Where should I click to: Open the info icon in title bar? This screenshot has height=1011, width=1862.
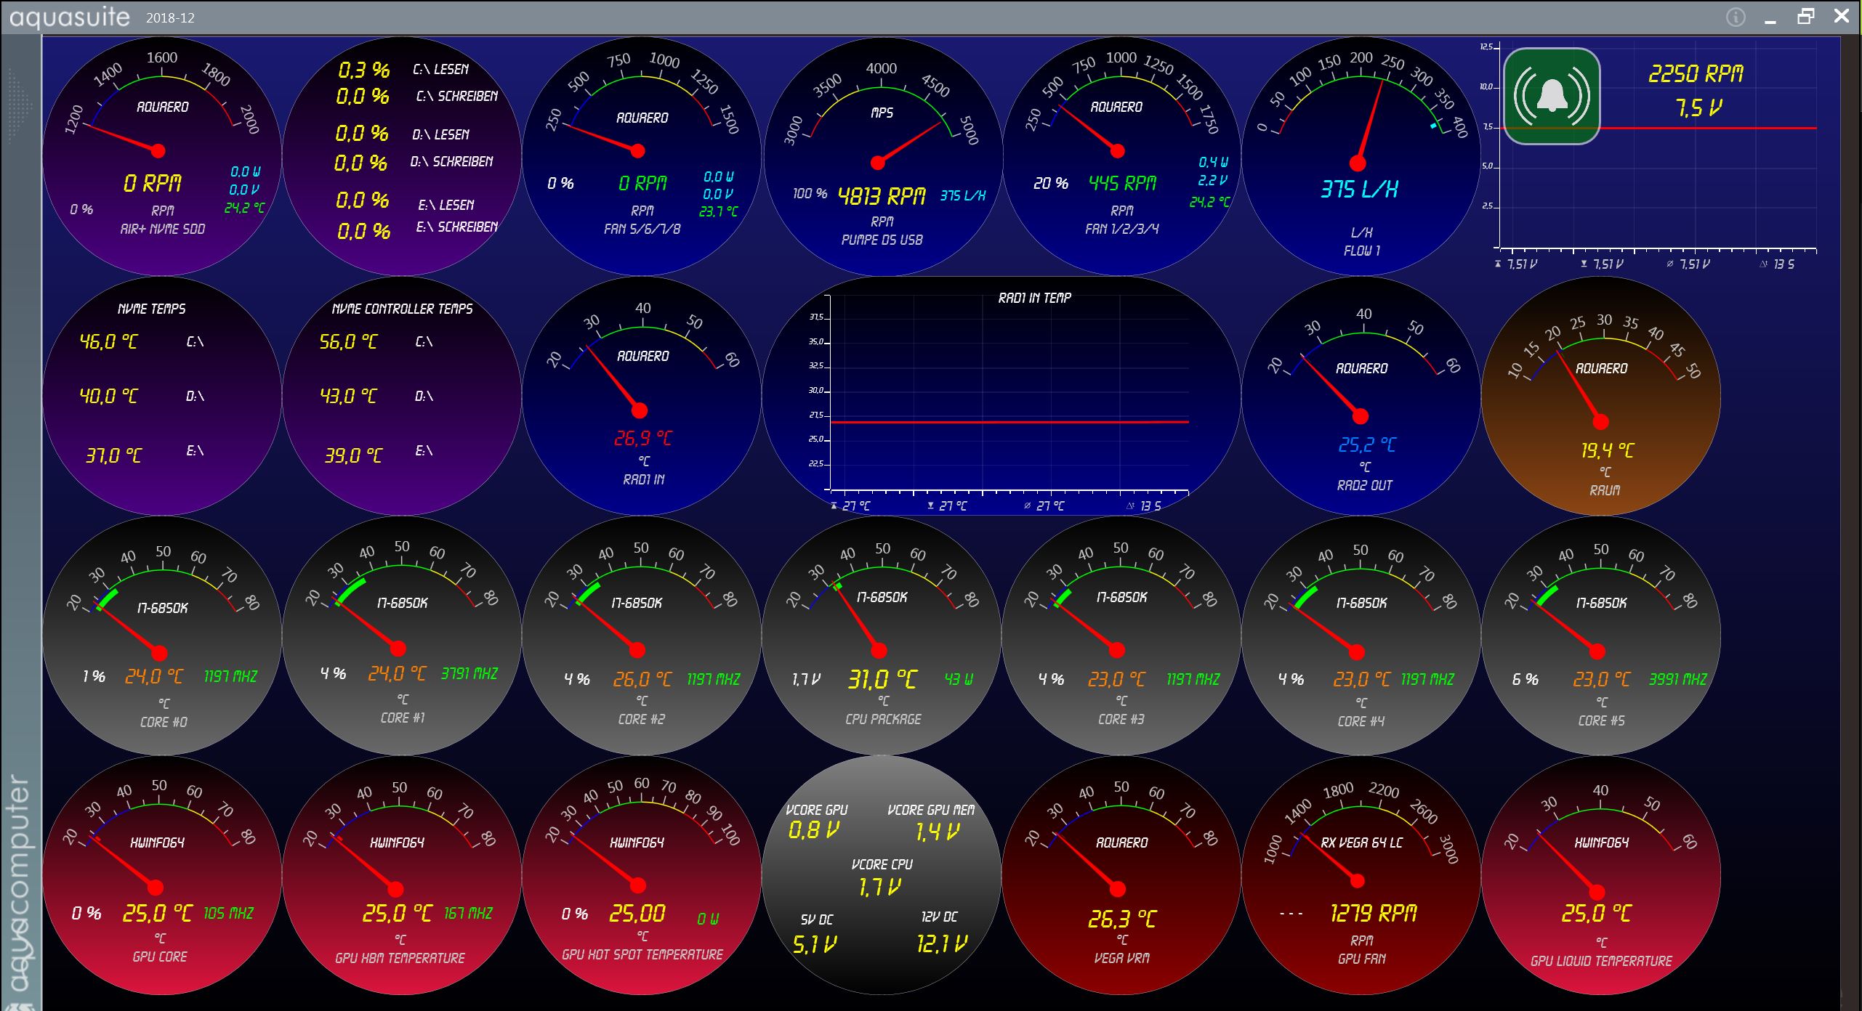pyautogui.click(x=1735, y=17)
